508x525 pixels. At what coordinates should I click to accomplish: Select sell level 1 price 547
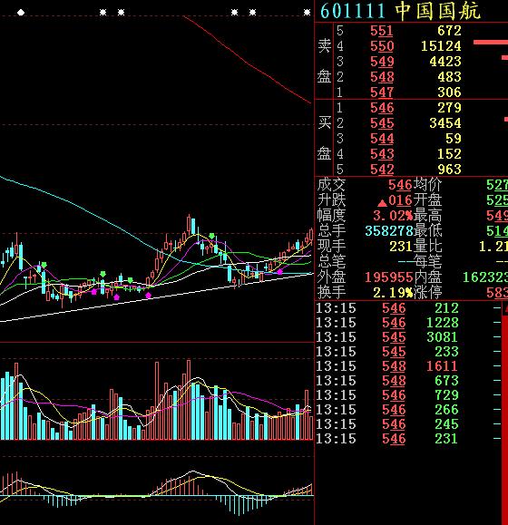tap(382, 92)
